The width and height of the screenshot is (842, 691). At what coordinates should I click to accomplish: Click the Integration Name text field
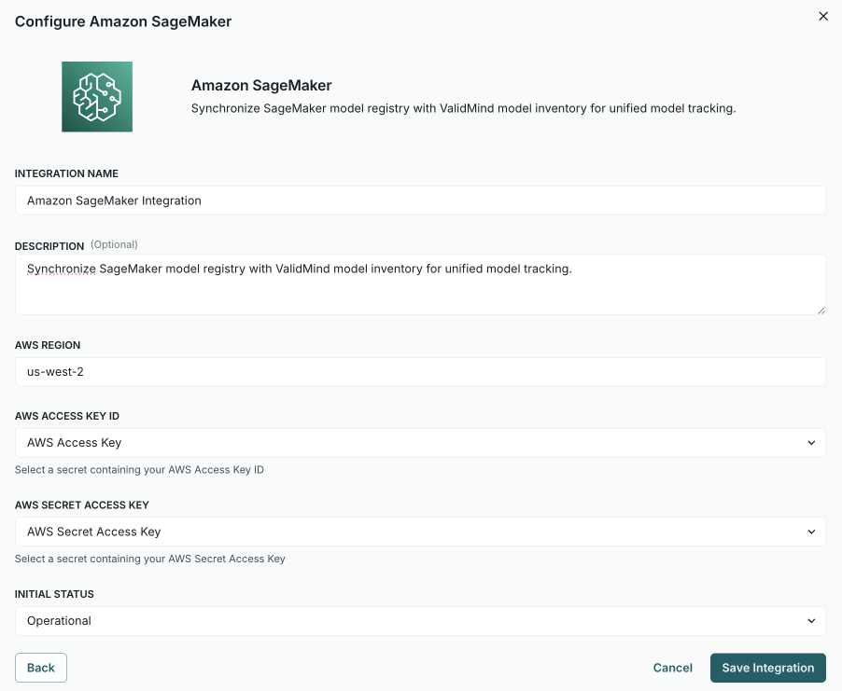click(x=420, y=200)
